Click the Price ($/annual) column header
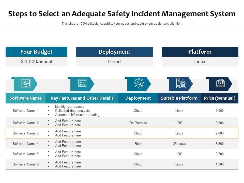Image resolution: width=244 pixels, height=183 pixels. click(x=220, y=98)
